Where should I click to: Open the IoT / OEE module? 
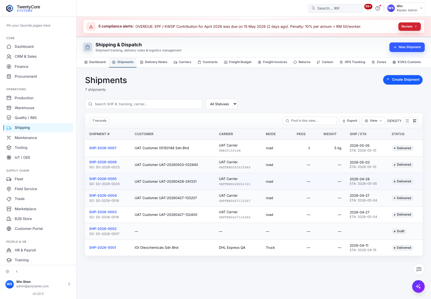[x=38, y=158]
